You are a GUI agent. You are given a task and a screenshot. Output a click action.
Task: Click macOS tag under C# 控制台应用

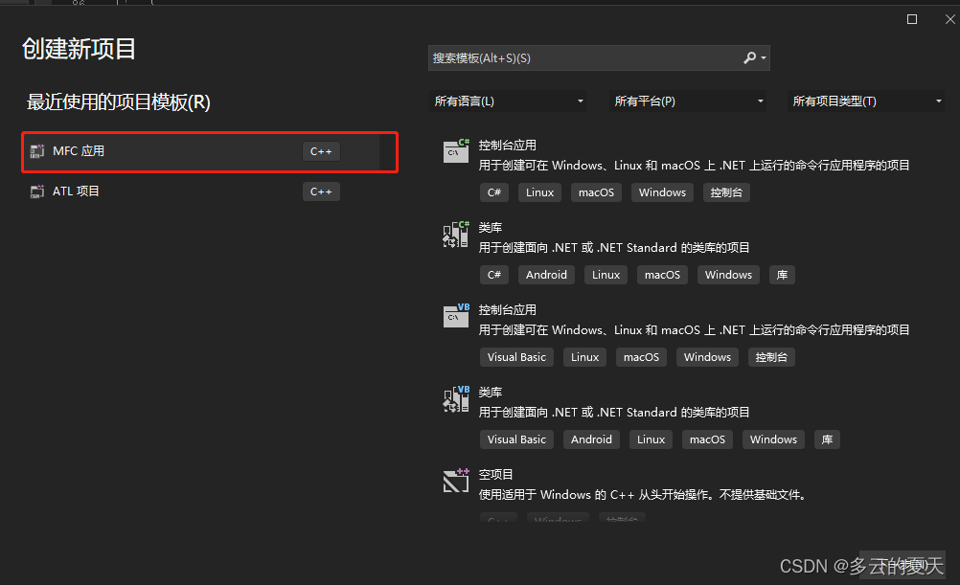(x=596, y=192)
